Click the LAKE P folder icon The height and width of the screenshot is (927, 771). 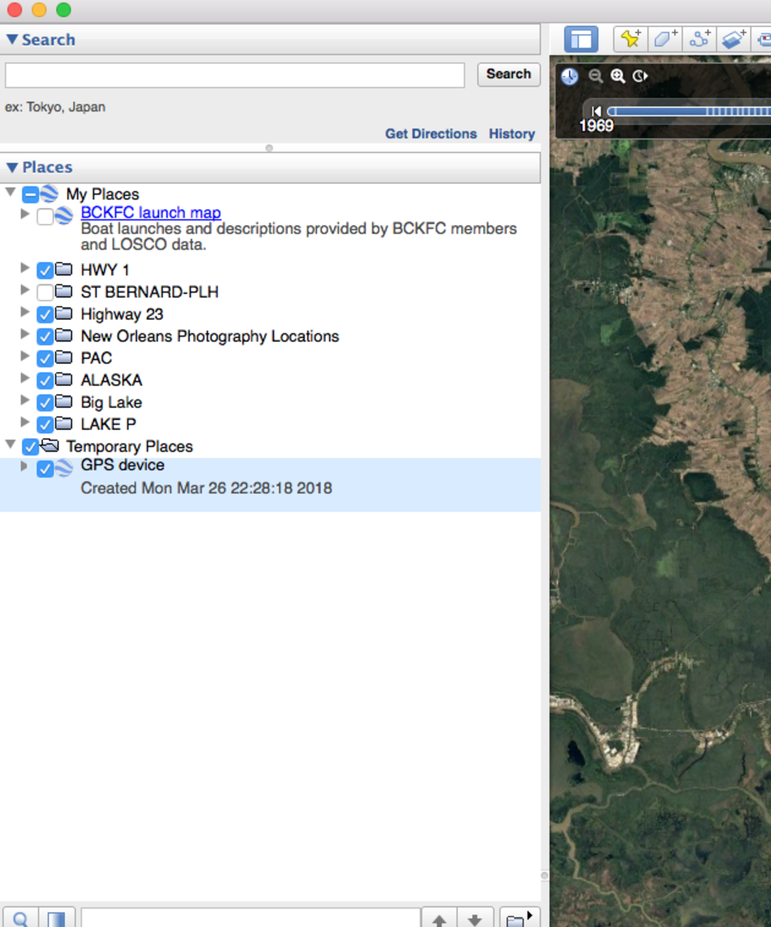point(64,424)
